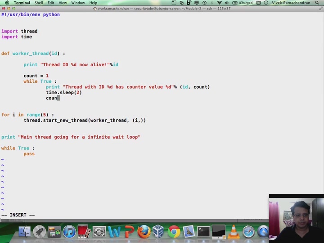Open Spotlight search magnifier
The width and height of the screenshot is (324, 243).
(317, 3)
